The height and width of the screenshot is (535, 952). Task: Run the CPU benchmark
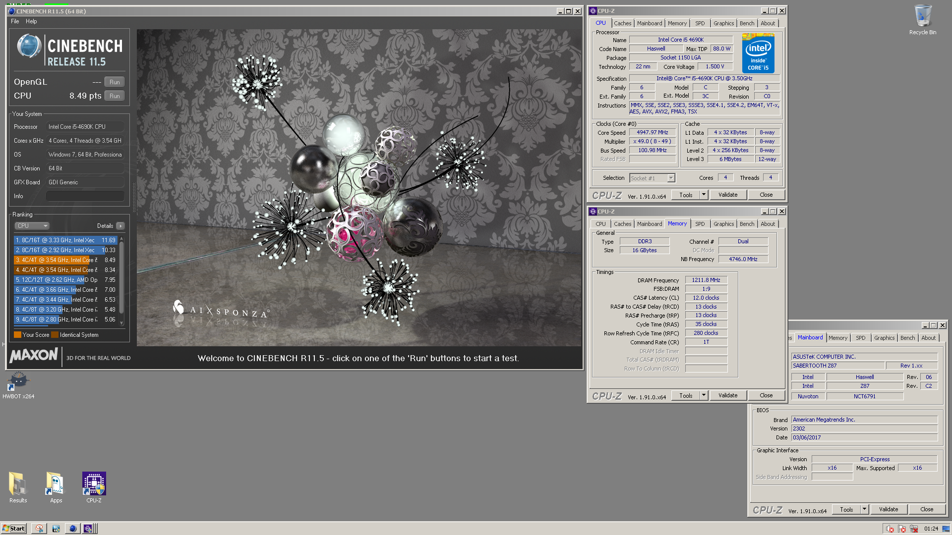[115, 96]
